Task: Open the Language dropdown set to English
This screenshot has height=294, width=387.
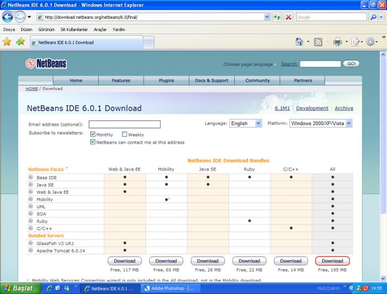Action: click(246, 123)
